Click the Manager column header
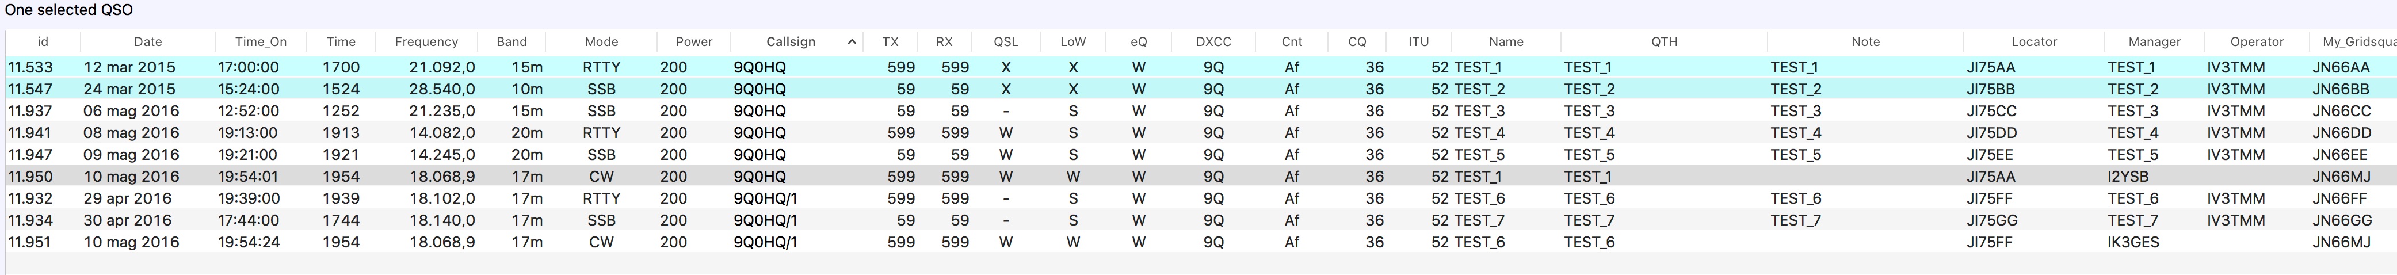 tap(2154, 42)
